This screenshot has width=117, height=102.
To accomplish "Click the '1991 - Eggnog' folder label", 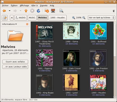I will (45, 68).
